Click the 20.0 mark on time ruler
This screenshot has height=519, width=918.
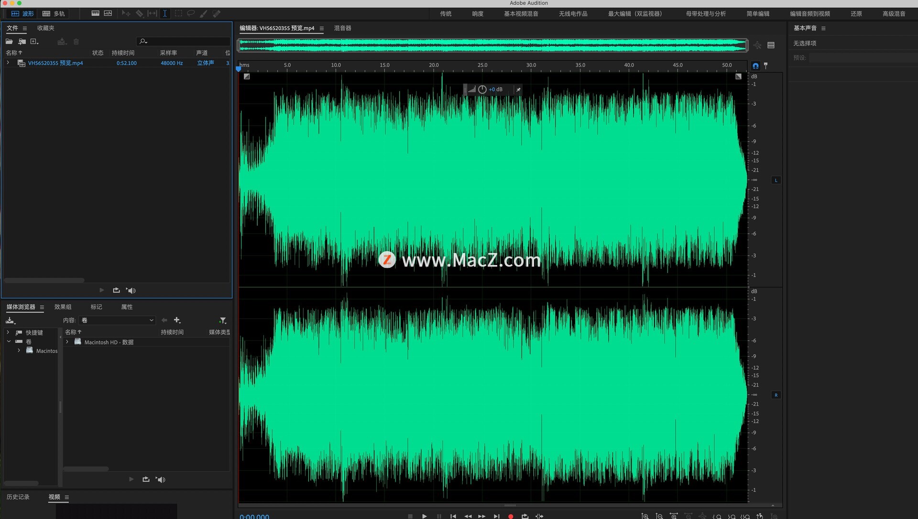[x=434, y=65]
